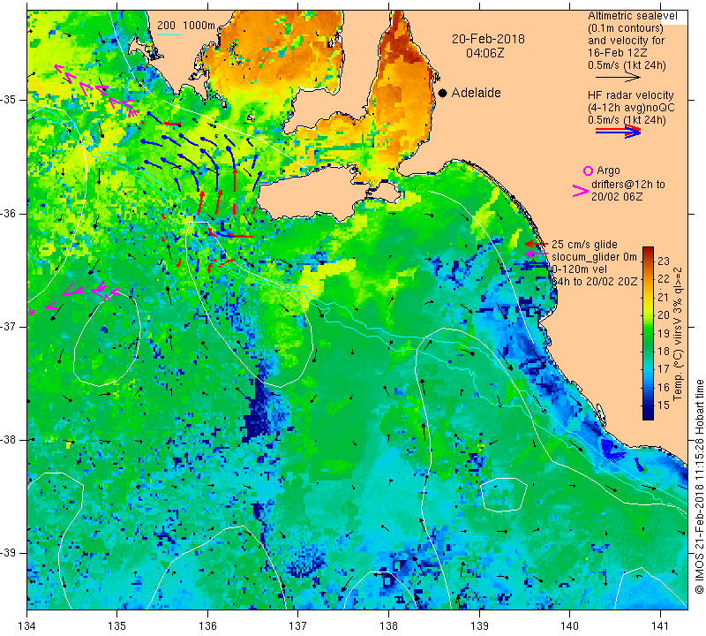The image size is (706, 636).
Task: Click the longitude label 137
Action: click(x=298, y=625)
